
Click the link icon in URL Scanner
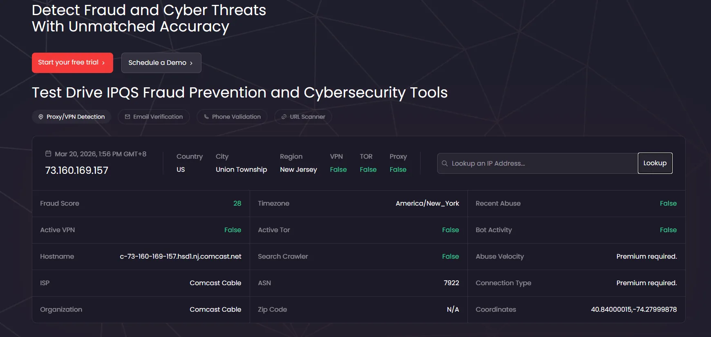tap(284, 117)
